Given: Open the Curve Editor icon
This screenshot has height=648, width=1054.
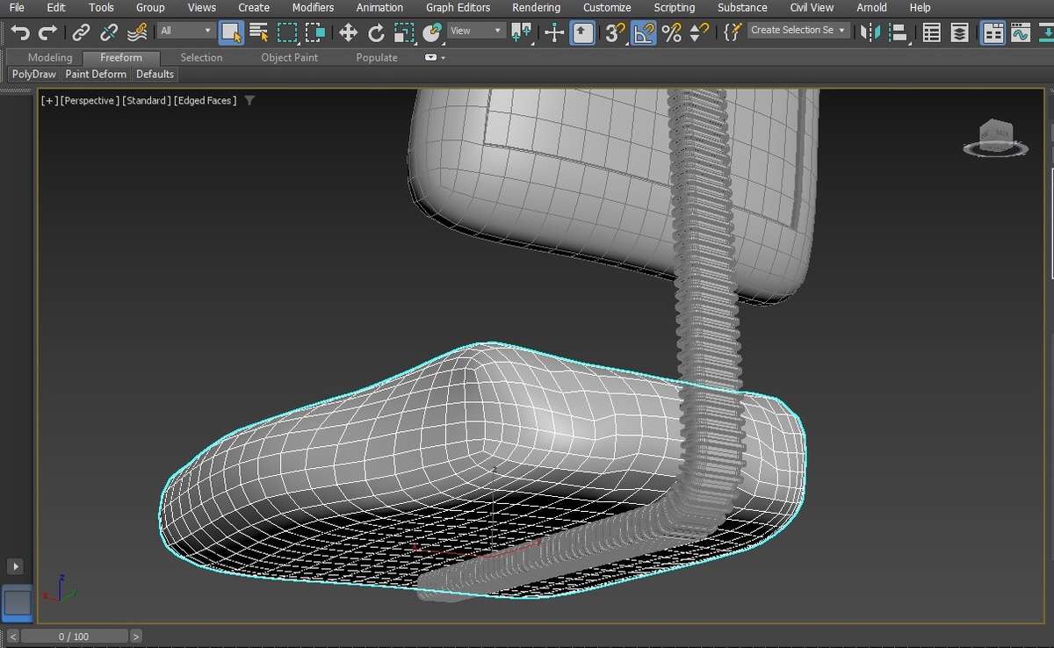Looking at the screenshot, I should tap(1020, 32).
